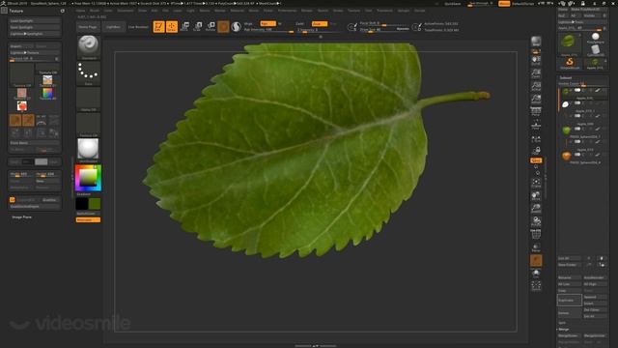The image size is (618, 348).
Task: Click the Frame icon on right shelf
Action: pyautogui.click(x=536, y=183)
